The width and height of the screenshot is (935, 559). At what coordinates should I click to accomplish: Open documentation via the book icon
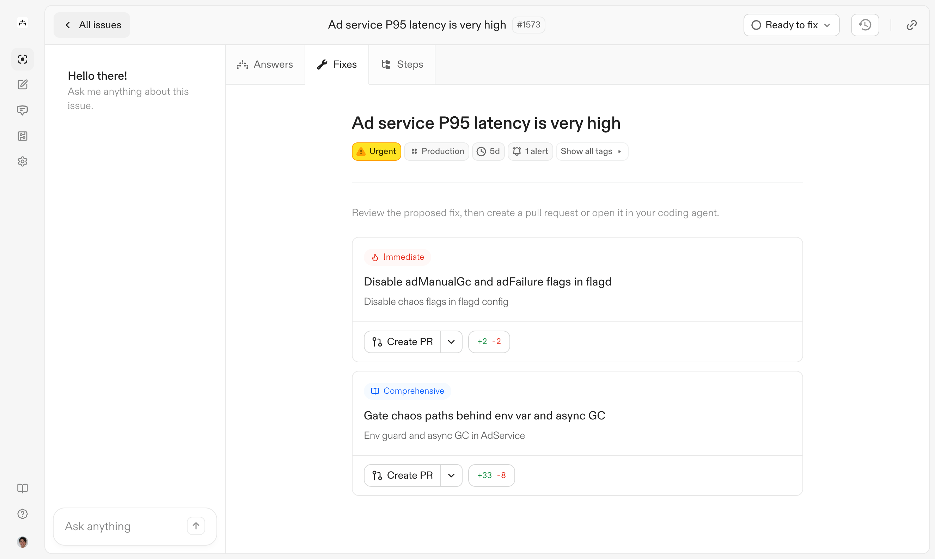point(23,488)
